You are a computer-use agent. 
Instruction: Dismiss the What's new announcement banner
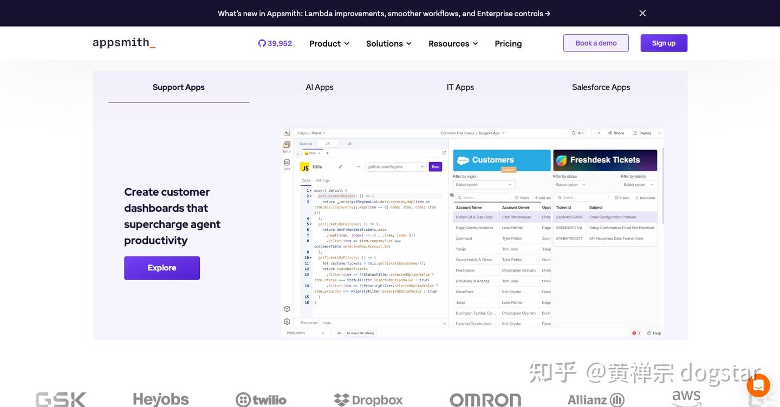tap(642, 13)
